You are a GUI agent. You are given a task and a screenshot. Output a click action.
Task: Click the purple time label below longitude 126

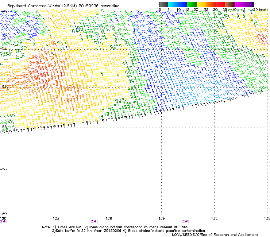(x=95, y=221)
